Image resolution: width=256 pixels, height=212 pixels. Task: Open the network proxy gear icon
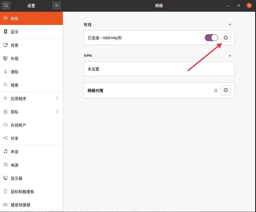(x=225, y=90)
